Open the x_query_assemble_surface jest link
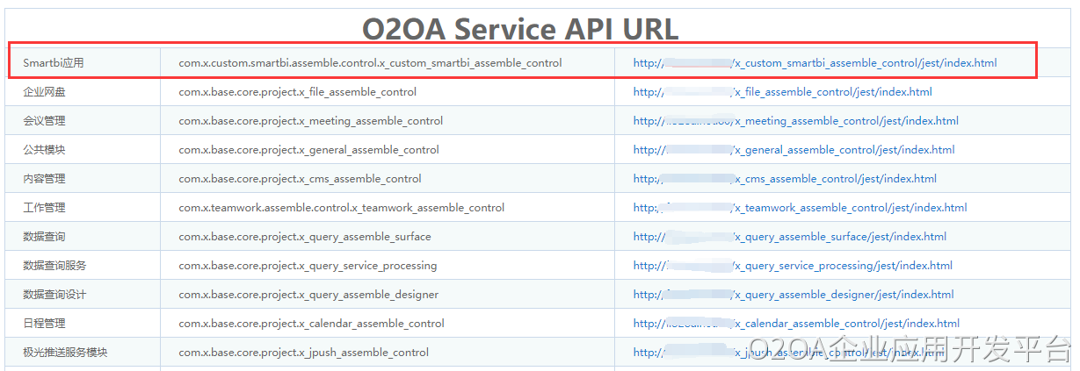1080x371 pixels. [x=789, y=237]
